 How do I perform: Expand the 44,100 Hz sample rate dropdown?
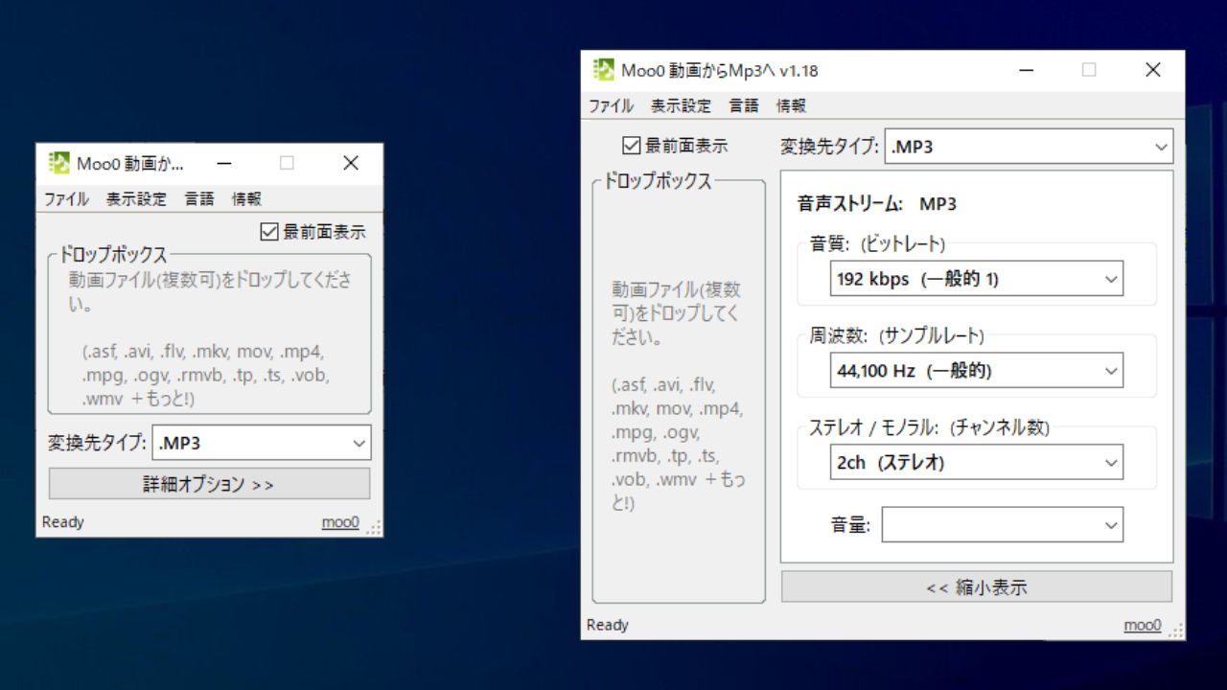coord(977,371)
